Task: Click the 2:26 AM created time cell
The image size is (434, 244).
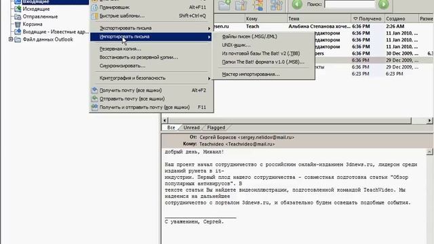Action: pyautogui.click(x=395, y=26)
